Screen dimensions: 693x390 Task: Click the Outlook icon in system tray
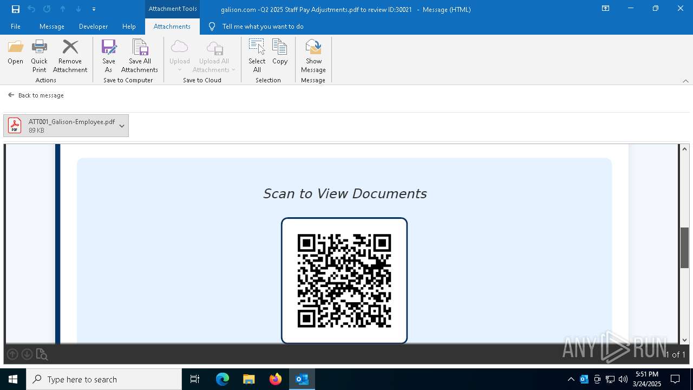point(584,379)
